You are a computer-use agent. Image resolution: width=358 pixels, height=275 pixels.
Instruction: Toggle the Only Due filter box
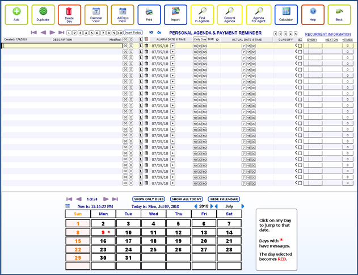point(200,40)
